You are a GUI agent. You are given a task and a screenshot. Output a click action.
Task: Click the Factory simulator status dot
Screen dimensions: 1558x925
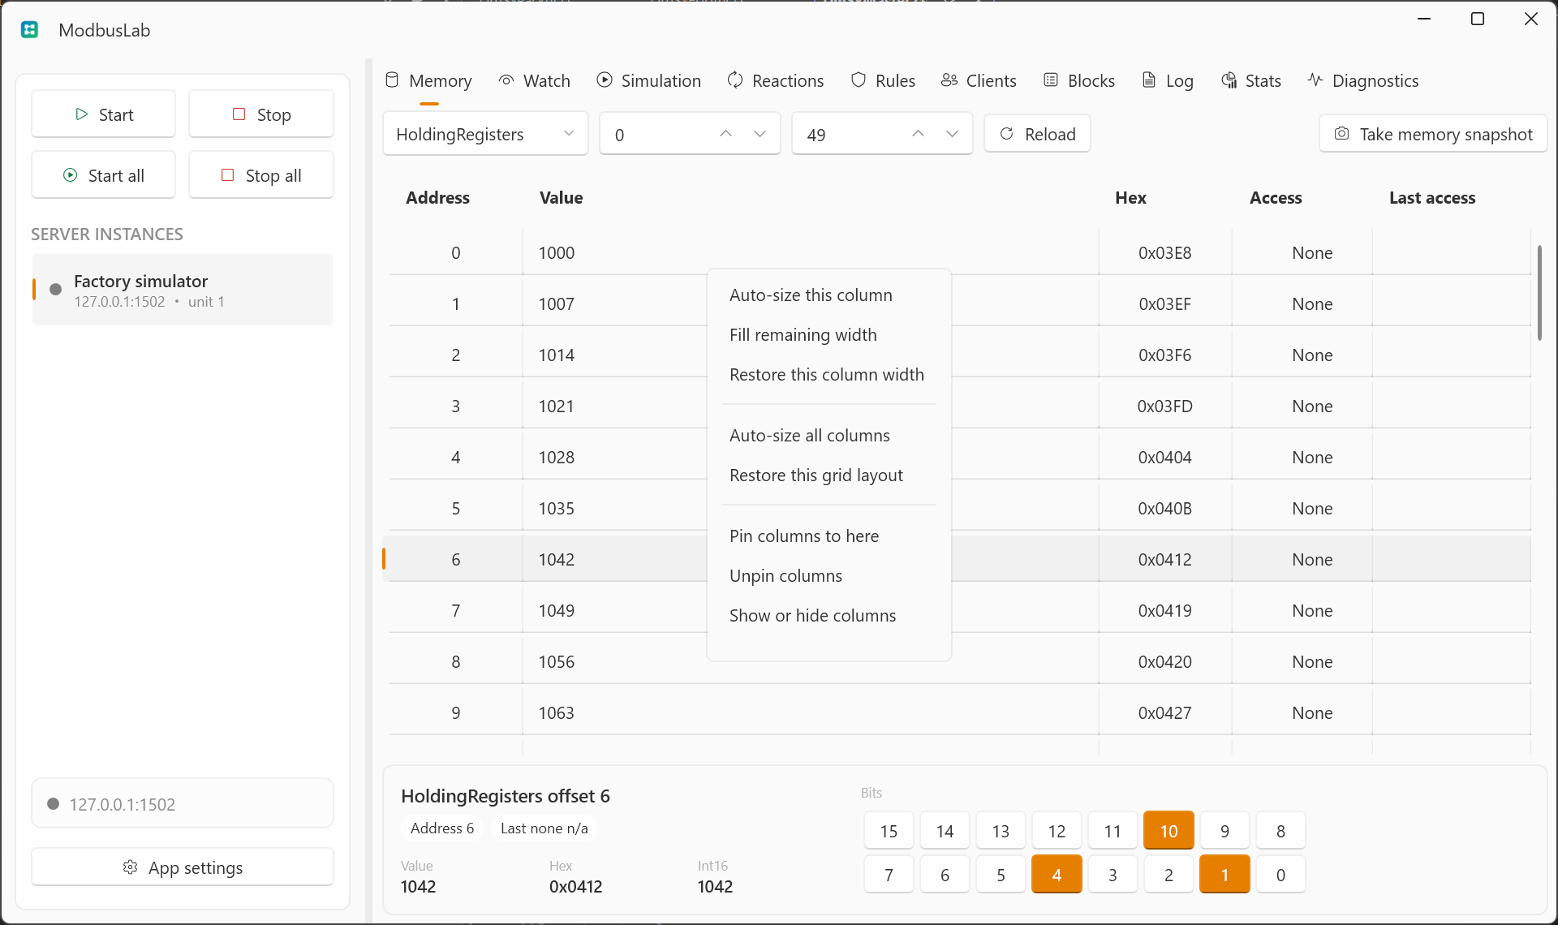[56, 290]
